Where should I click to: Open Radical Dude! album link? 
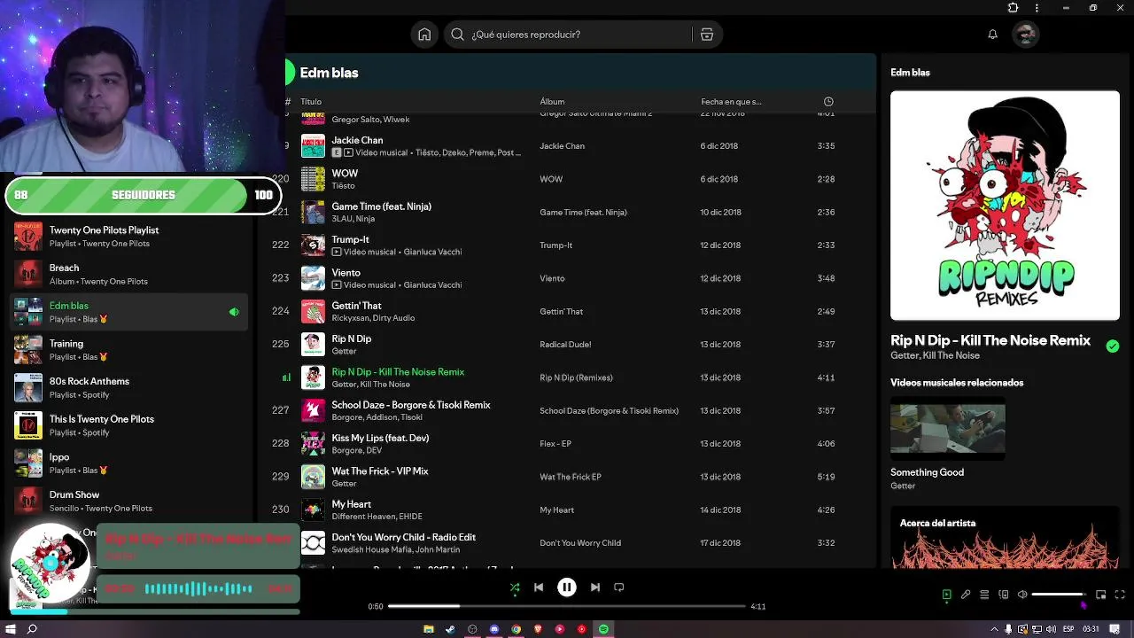(565, 345)
